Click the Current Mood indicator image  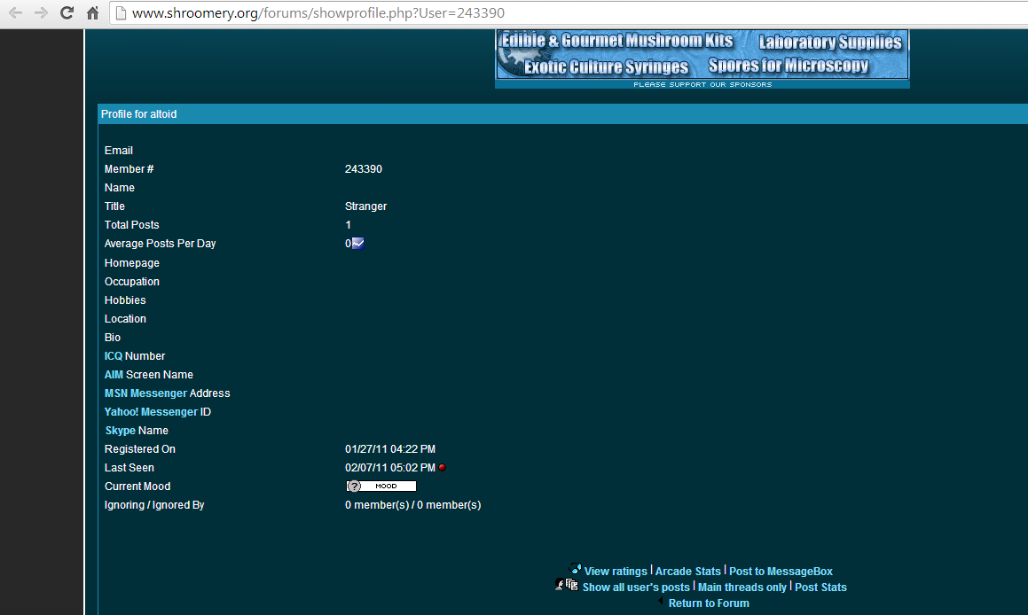pyautogui.click(x=381, y=487)
